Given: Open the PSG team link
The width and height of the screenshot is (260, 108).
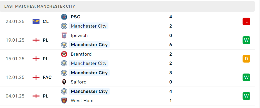Looking at the screenshot, I should pyautogui.click(x=76, y=17).
